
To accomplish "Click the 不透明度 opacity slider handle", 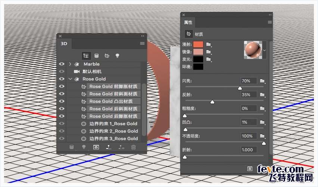I will tap(264, 143).
